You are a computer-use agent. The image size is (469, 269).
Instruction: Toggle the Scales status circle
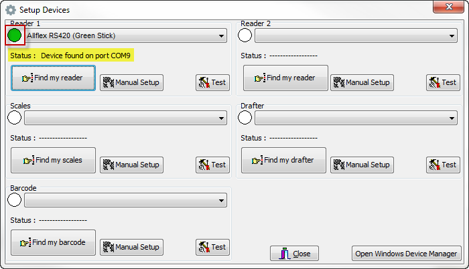tap(15, 118)
